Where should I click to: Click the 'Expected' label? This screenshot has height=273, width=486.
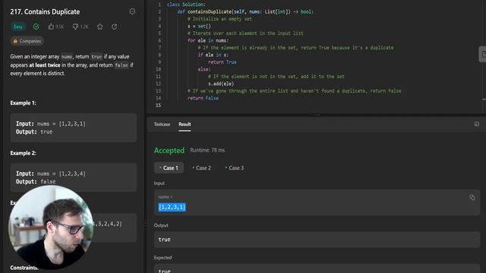click(x=163, y=258)
